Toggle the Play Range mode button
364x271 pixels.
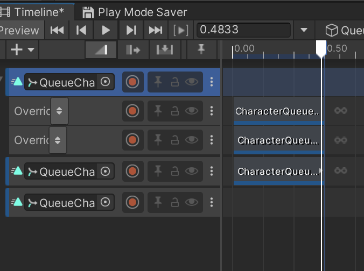click(x=180, y=30)
